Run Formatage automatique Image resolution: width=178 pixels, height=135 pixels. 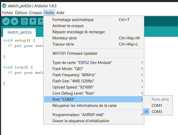point(73,20)
